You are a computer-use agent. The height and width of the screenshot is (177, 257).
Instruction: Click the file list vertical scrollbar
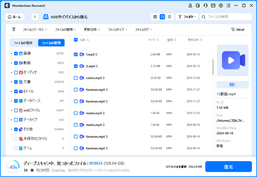[x=213, y=67]
